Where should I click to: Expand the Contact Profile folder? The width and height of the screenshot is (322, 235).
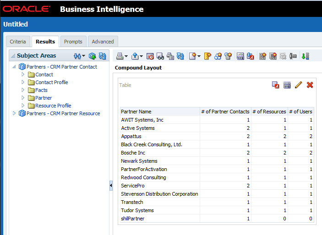tap(23, 82)
